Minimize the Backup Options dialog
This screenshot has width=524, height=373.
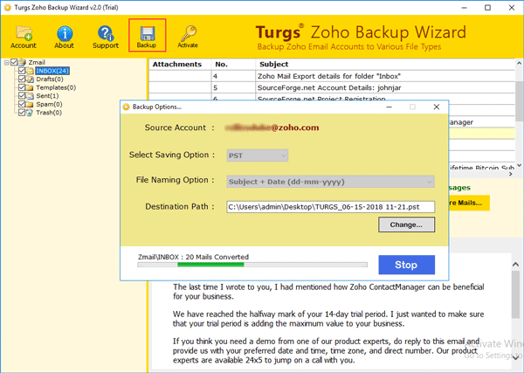[389, 107]
